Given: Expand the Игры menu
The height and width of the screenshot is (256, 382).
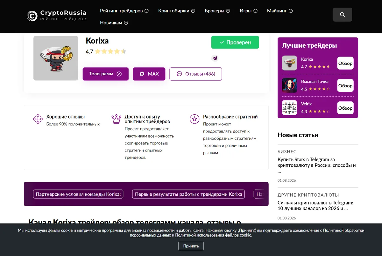Looking at the screenshot, I should click(x=249, y=11).
